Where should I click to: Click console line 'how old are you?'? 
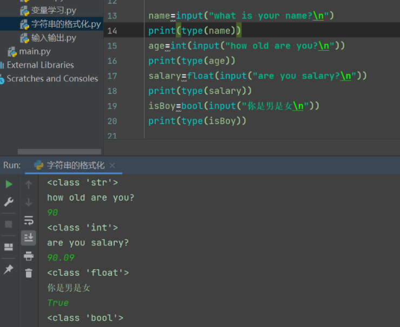click(91, 197)
